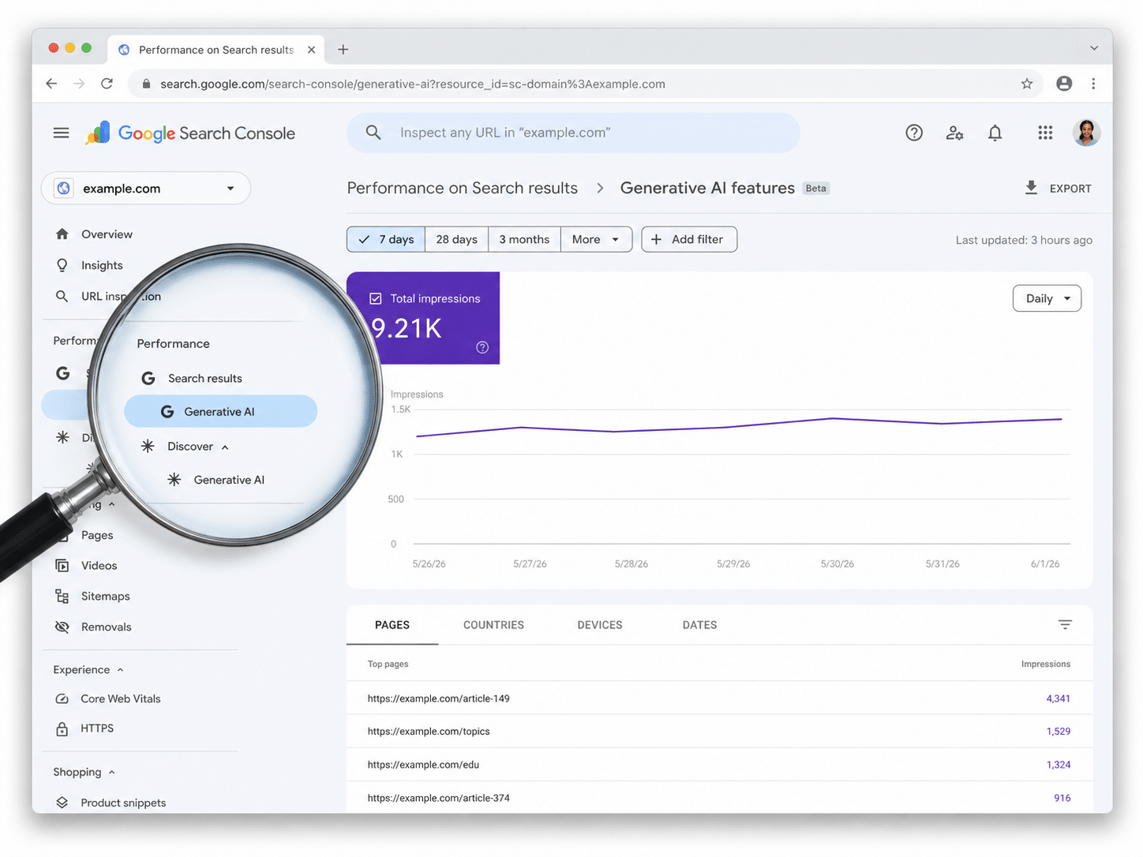This screenshot has height=857, width=1143.
Task: Open https://example.com/topics row
Action: [719, 732]
